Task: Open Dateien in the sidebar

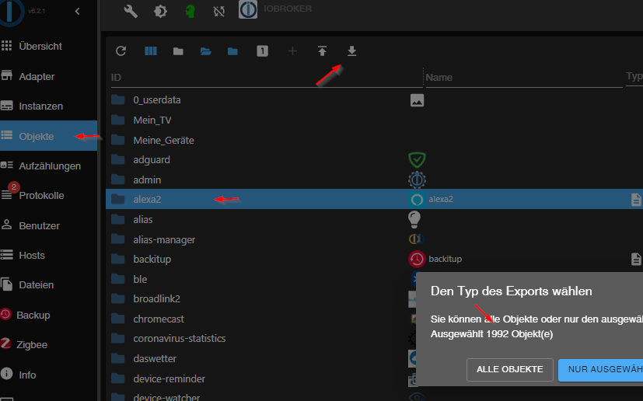Action: (x=48, y=284)
